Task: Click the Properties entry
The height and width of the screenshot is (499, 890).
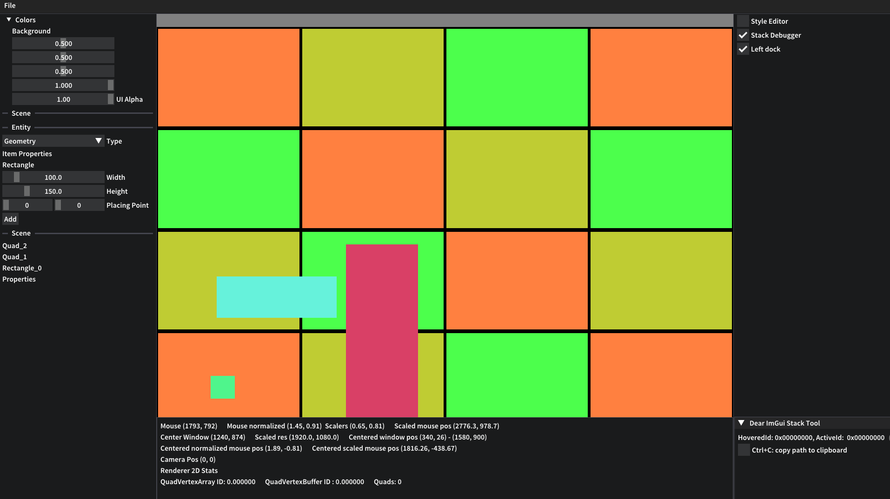Action: click(x=19, y=279)
